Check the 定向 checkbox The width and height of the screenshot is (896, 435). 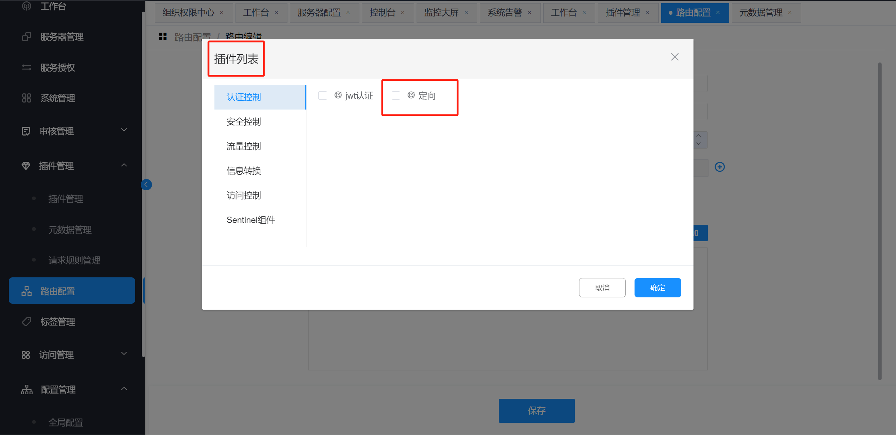396,95
